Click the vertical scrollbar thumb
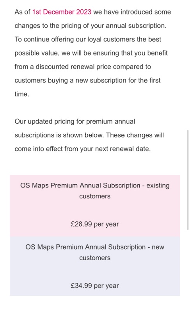Viewport: 190px width, 313px height. click(187, 180)
